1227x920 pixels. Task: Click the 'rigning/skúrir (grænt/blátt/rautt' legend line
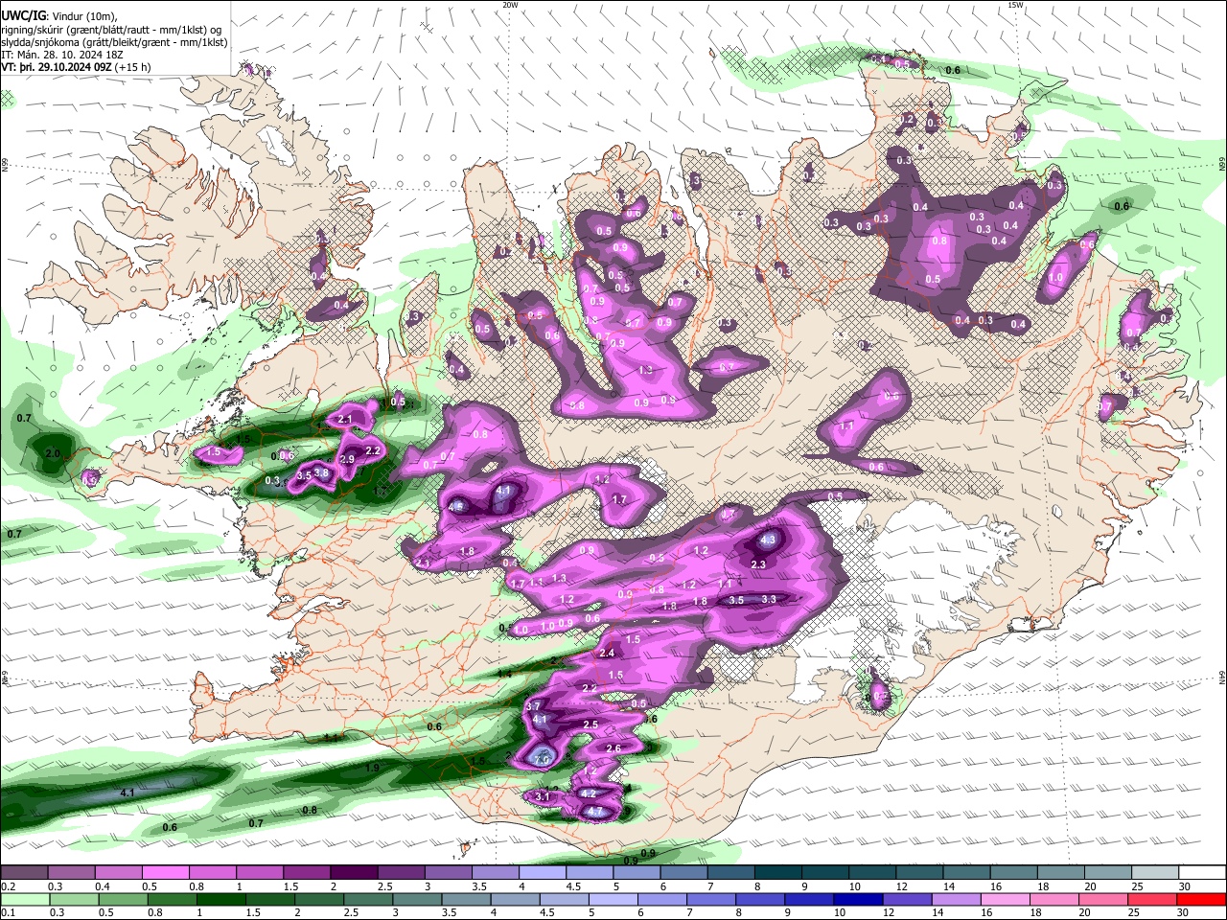pos(112,30)
